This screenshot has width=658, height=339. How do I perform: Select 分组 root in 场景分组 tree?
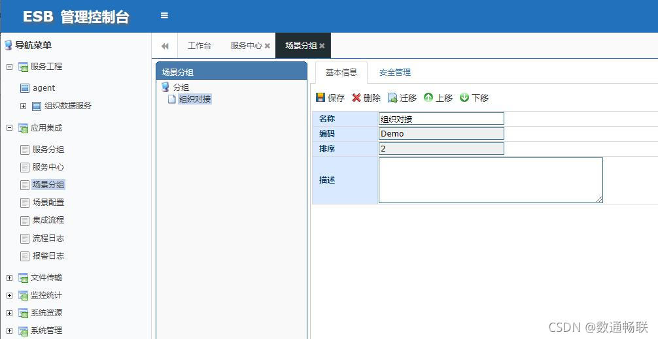pyautogui.click(x=181, y=88)
